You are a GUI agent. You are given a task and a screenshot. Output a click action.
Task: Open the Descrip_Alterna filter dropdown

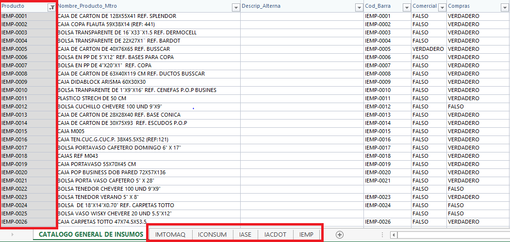click(x=359, y=8)
